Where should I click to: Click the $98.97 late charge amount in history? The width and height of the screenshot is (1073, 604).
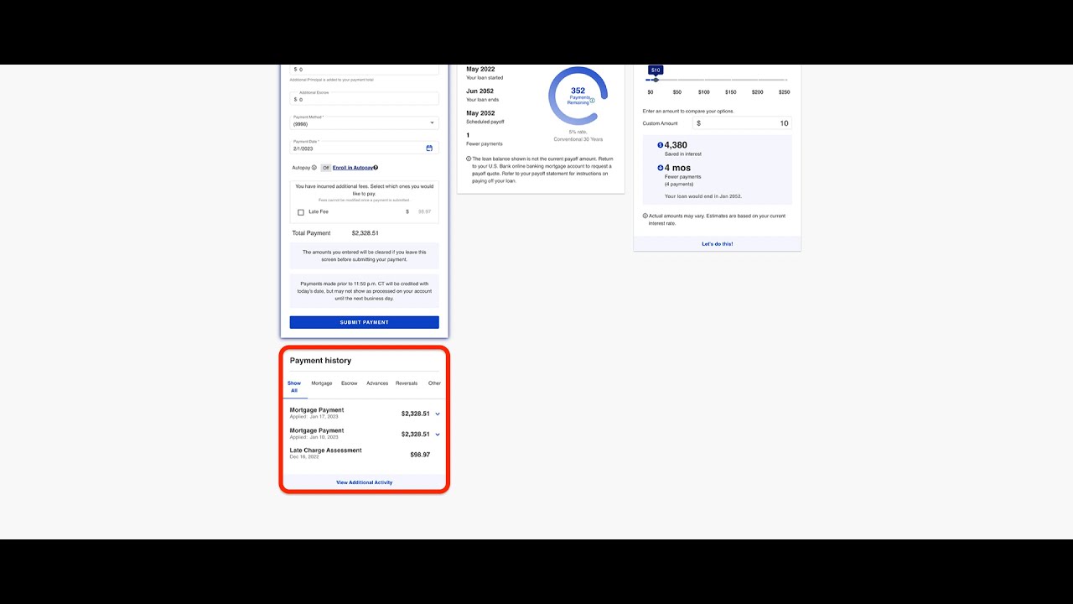coord(420,455)
